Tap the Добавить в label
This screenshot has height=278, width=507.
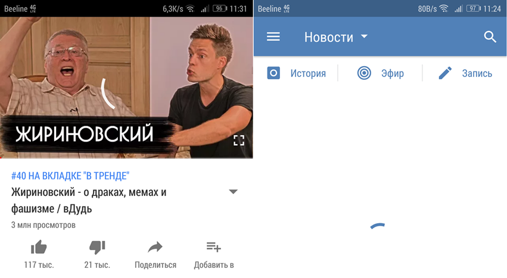(x=214, y=265)
